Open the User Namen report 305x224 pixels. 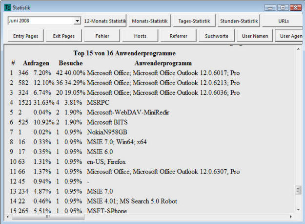click(255, 36)
